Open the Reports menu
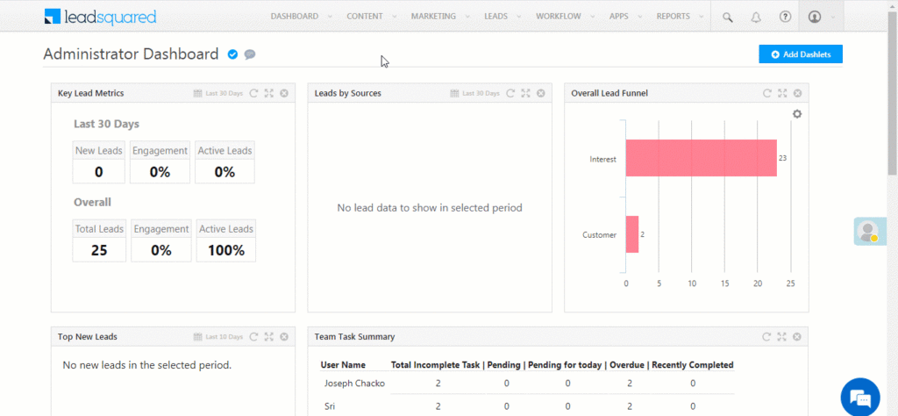The width and height of the screenshot is (898, 416). 673,17
